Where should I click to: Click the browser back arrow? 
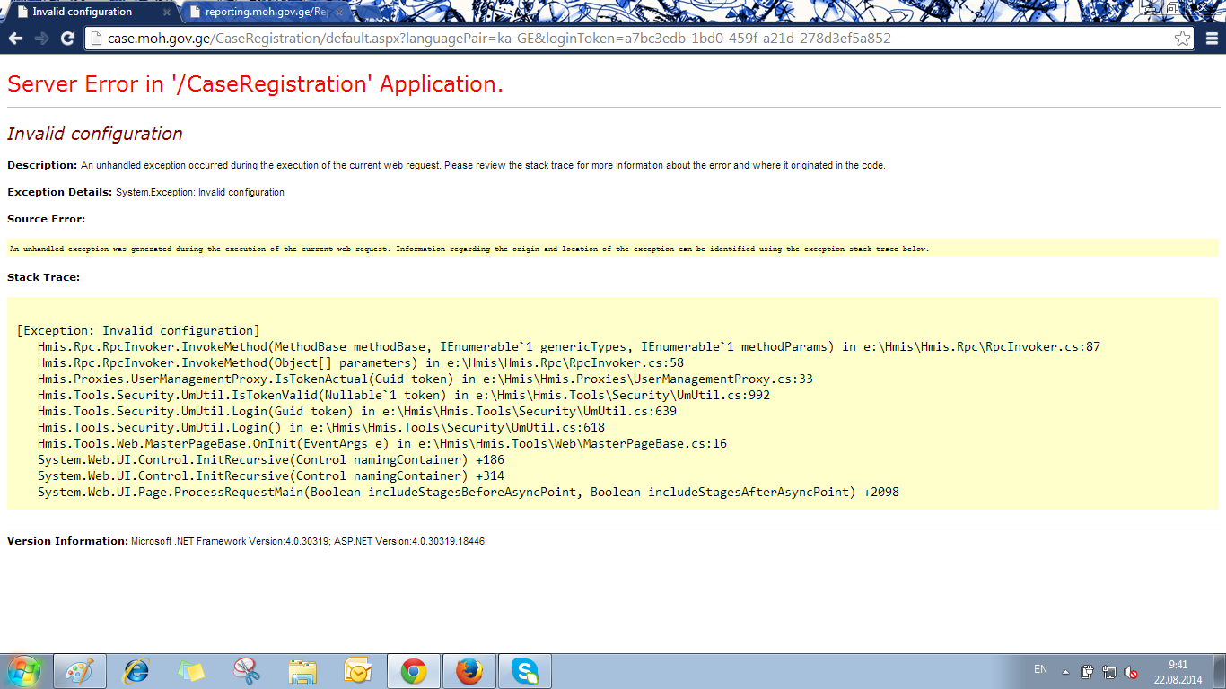[x=15, y=39]
